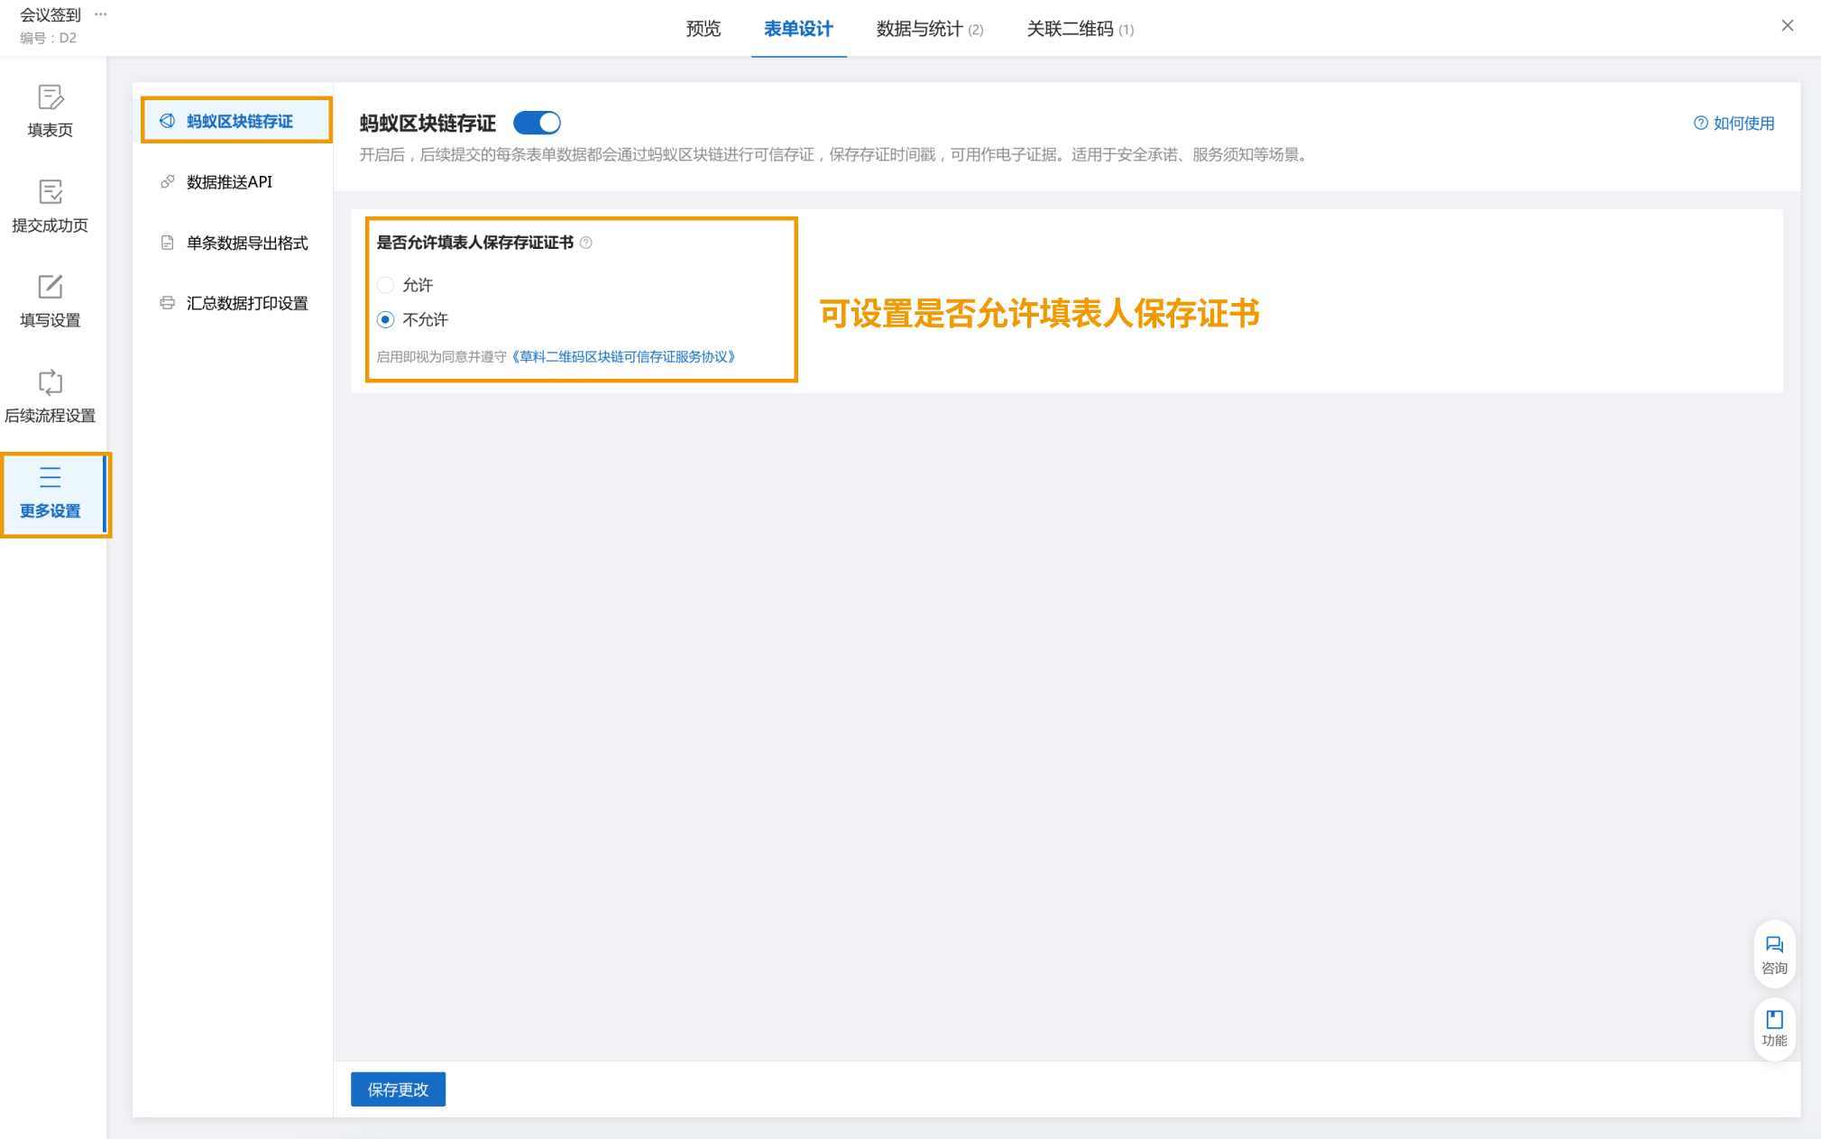
Task: Open the 提交成功页 sidebar icon
Action: pos(51,192)
